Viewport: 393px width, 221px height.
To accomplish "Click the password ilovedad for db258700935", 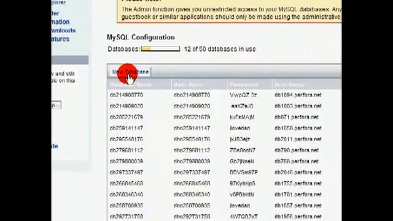I will click(x=239, y=206).
